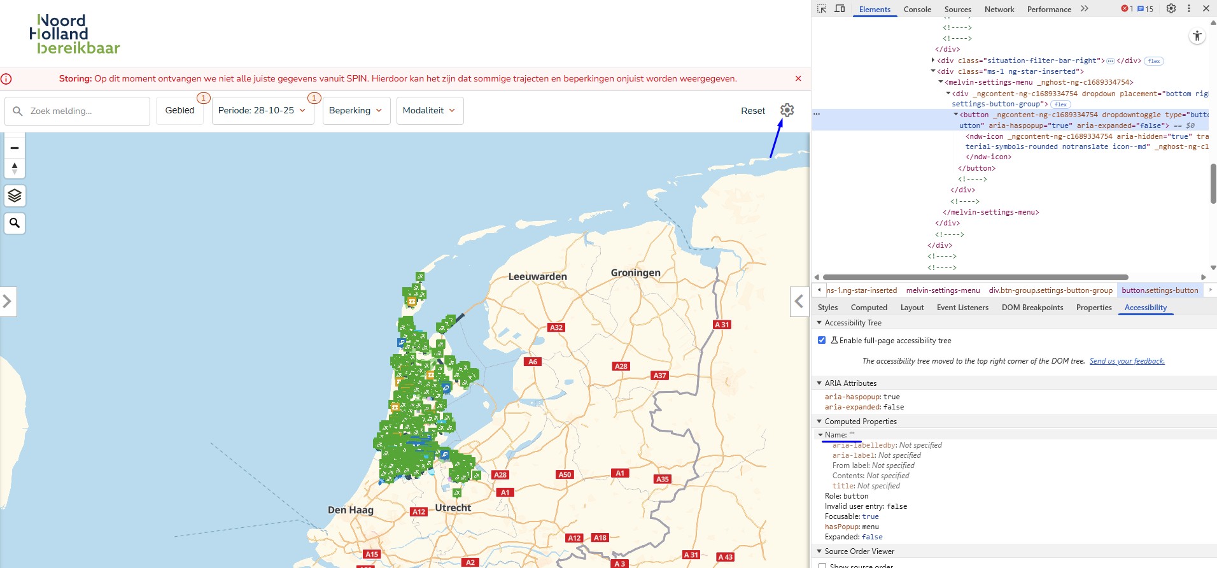Open the settings gear menu next to Reset
1217x568 pixels.
point(787,110)
